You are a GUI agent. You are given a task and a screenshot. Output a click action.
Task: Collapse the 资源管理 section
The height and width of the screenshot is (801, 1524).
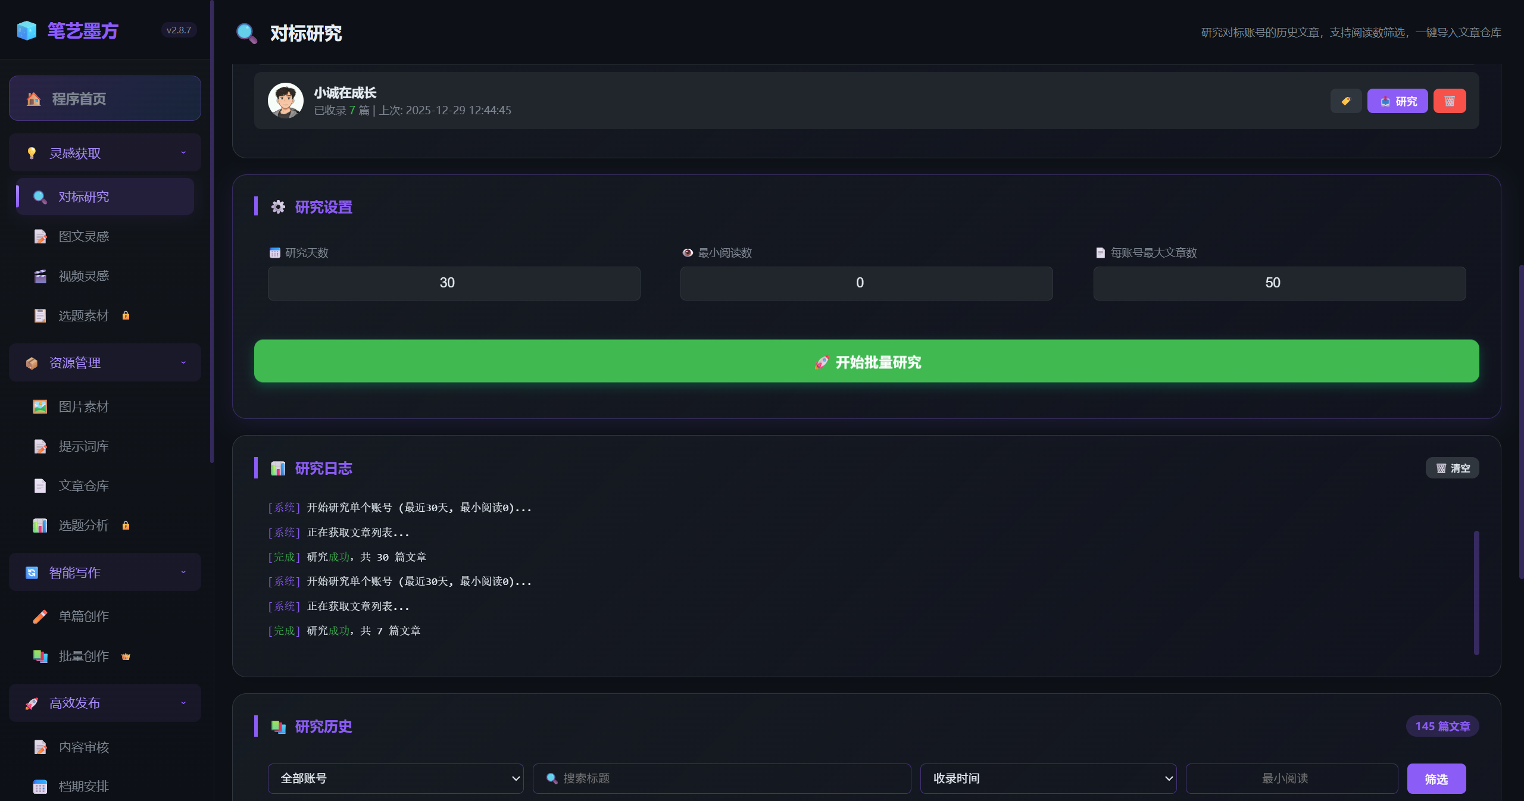coord(105,362)
